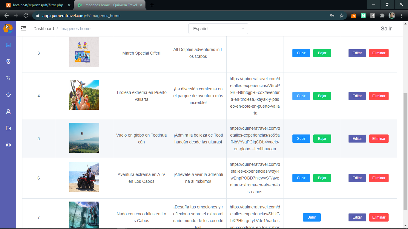Open a new browser tab
Screen dimensions: 408x229
point(152,5)
